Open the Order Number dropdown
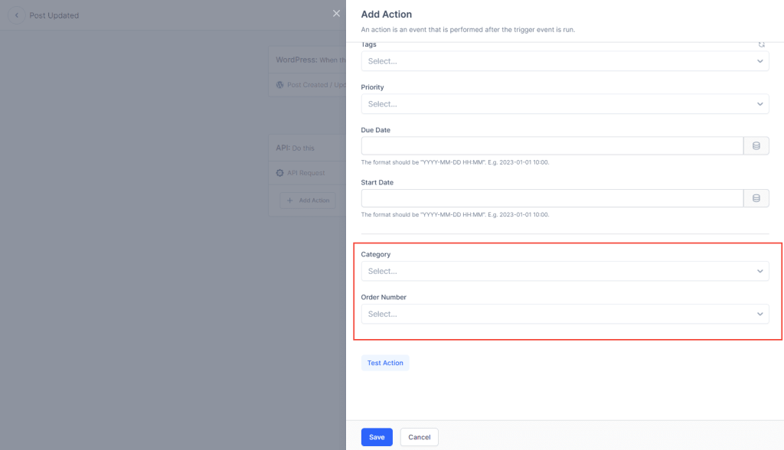This screenshot has width=784, height=450. click(x=564, y=314)
